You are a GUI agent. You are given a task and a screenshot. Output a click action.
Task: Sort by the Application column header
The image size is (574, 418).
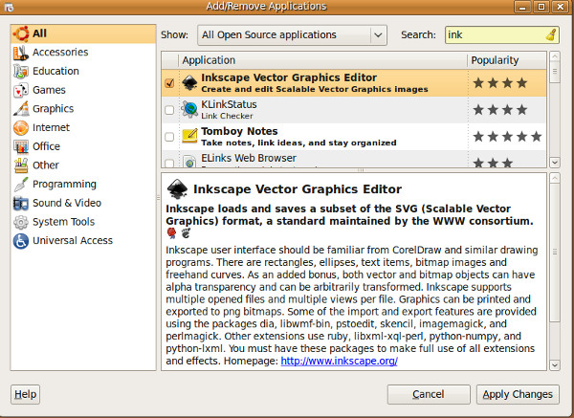click(x=323, y=60)
